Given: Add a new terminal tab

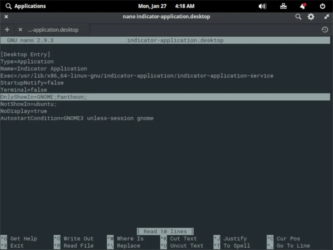Looking at the screenshot, I should (7, 30).
